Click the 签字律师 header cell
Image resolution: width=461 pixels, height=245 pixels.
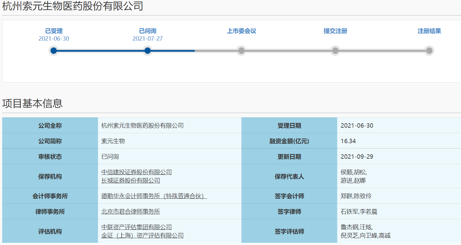point(289,211)
